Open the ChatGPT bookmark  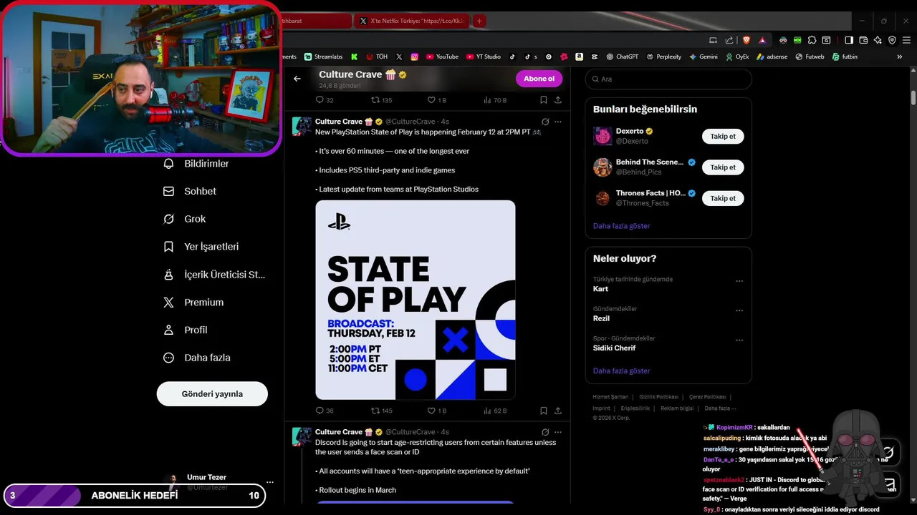tap(622, 57)
